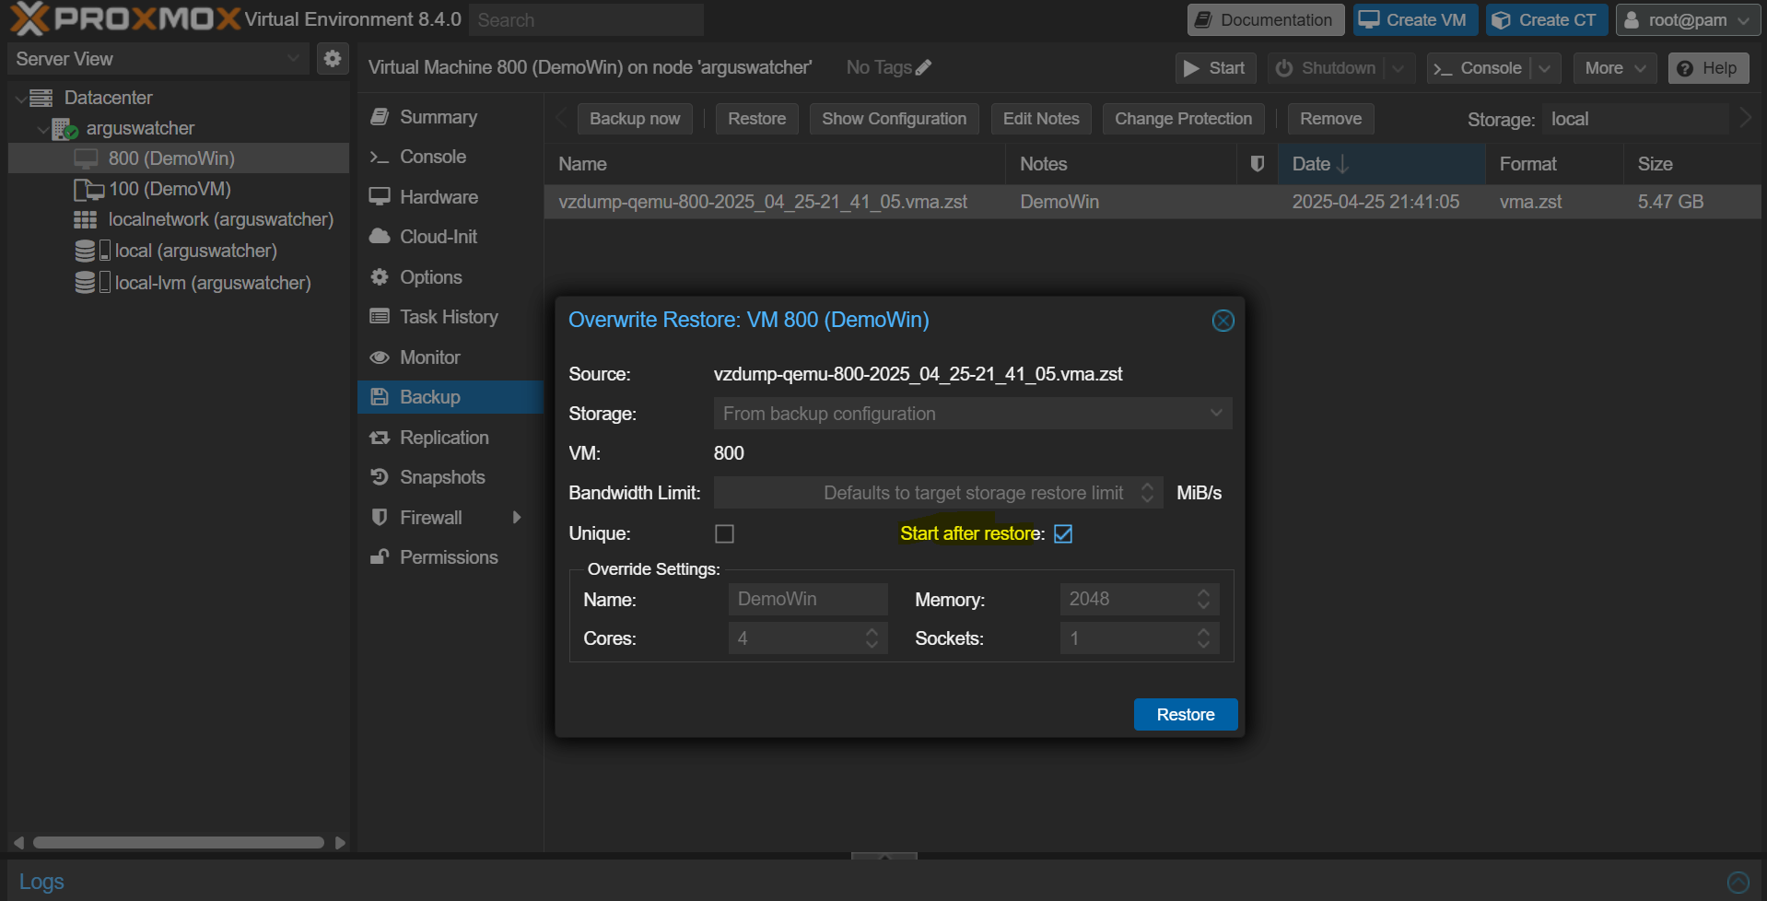Open Console options dropdown arrow
Screen dimensions: 1767x901
tap(1545, 68)
